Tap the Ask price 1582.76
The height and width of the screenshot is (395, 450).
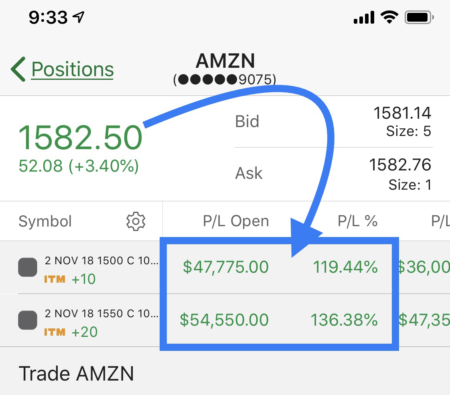tap(400, 165)
